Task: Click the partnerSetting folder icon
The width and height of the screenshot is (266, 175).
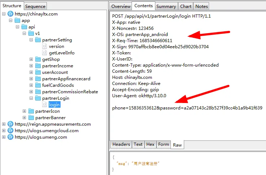Action: (x=38, y=40)
